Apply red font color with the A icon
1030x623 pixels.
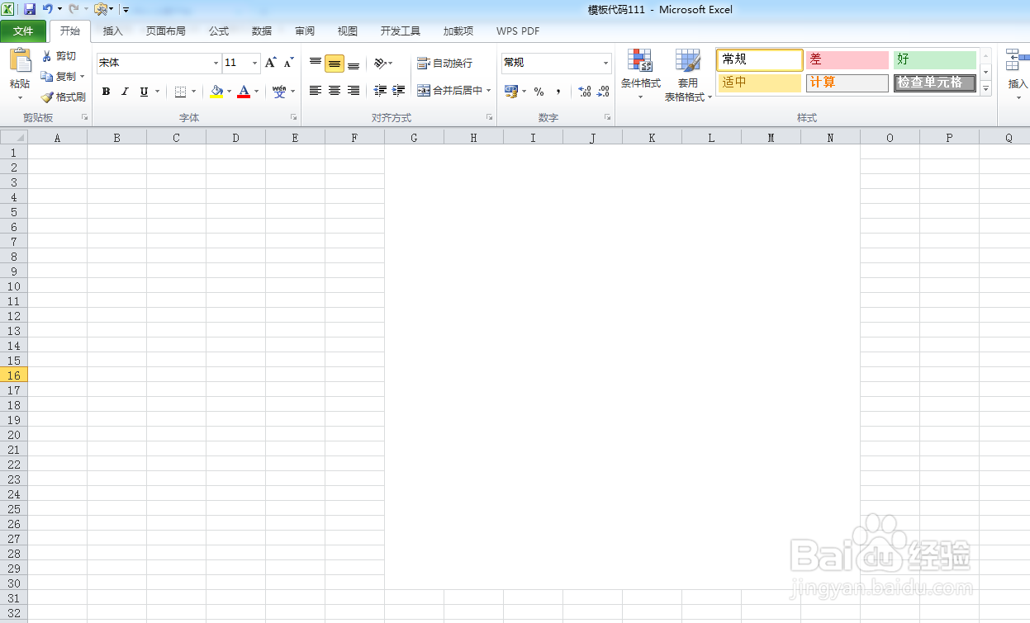pos(244,92)
